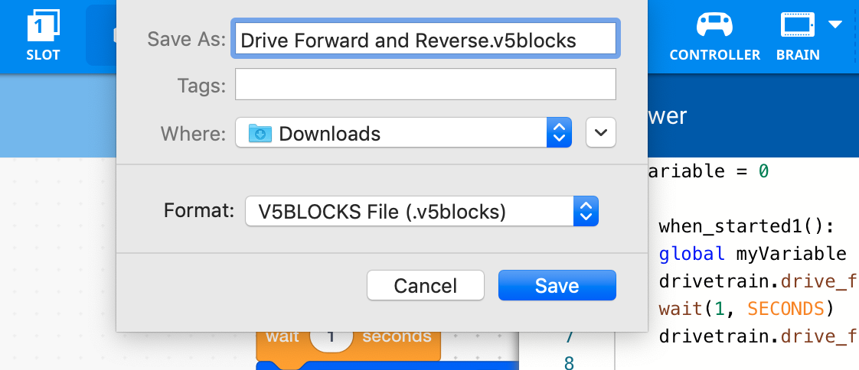
Task: Click the wait(1, SECONDS) code line
Action: pyautogui.click(x=743, y=309)
